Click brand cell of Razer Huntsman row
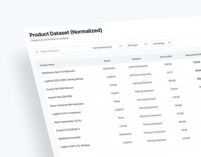 [x=117, y=101]
